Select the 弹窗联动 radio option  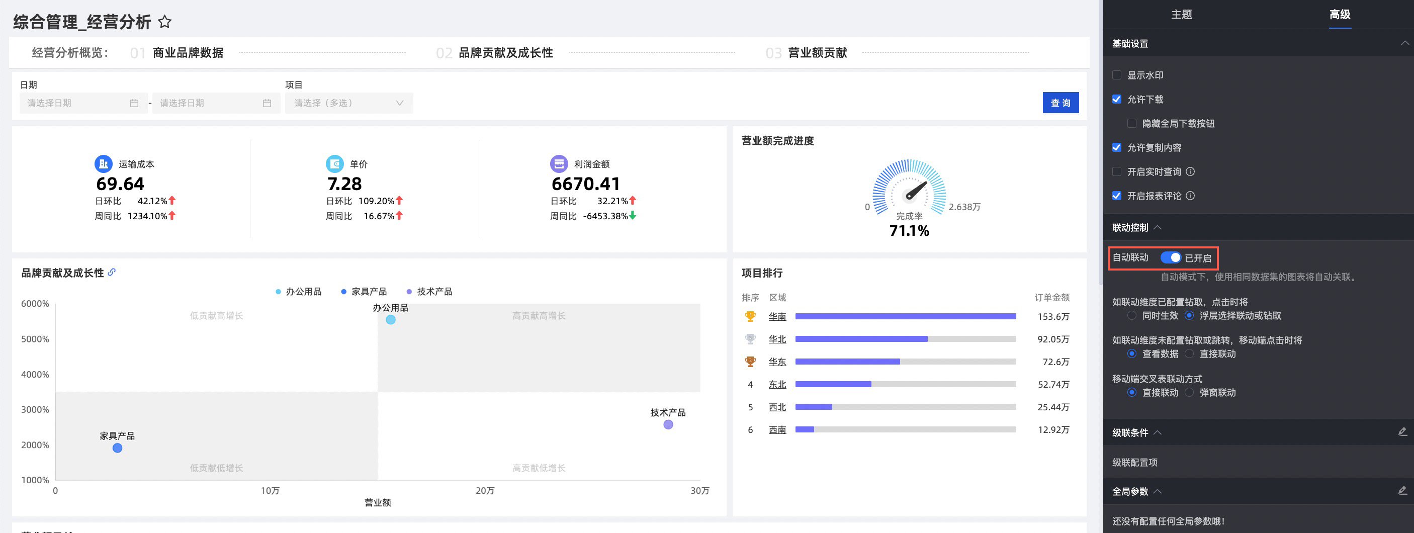(x=1189, y=393)
